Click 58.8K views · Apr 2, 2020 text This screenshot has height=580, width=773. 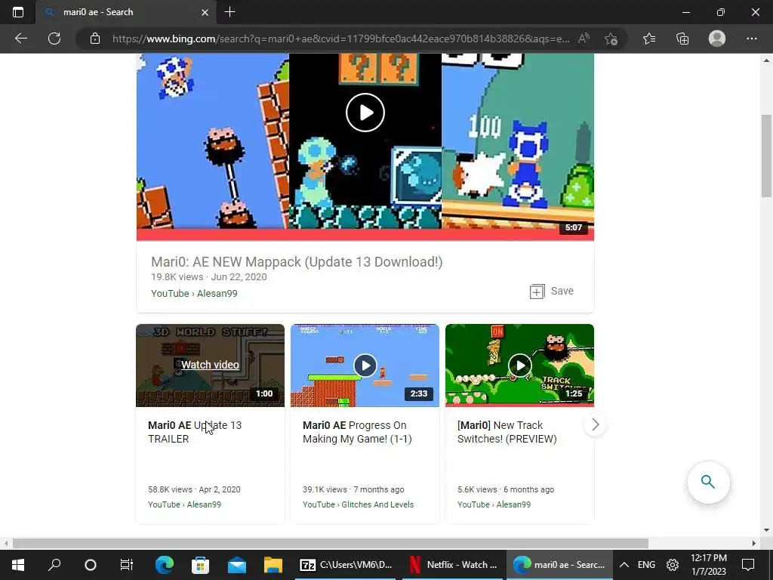[194, 489]
